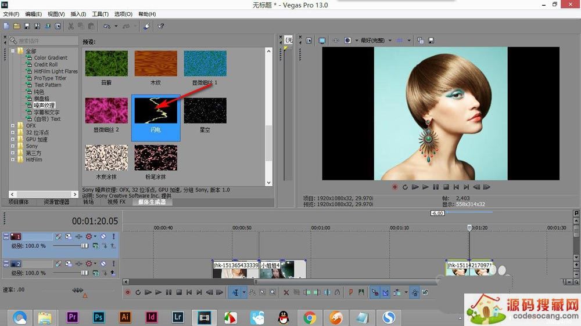Collapse the 全部 folder in the plugin tree

(13, 51)
